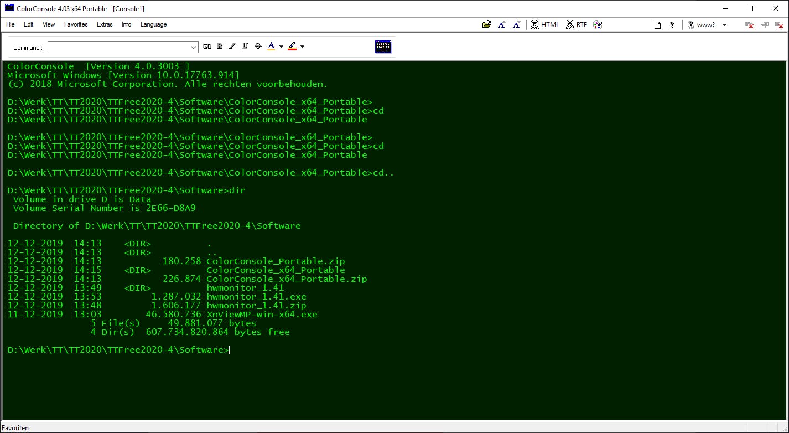Click the 'Volume in drive D is Data' line
This screenshot has width=789, height=433.
(82, 199)
